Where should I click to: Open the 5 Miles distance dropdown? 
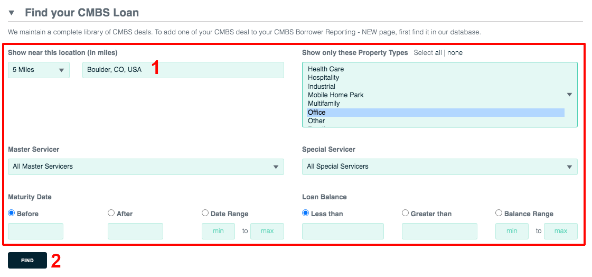39,70
